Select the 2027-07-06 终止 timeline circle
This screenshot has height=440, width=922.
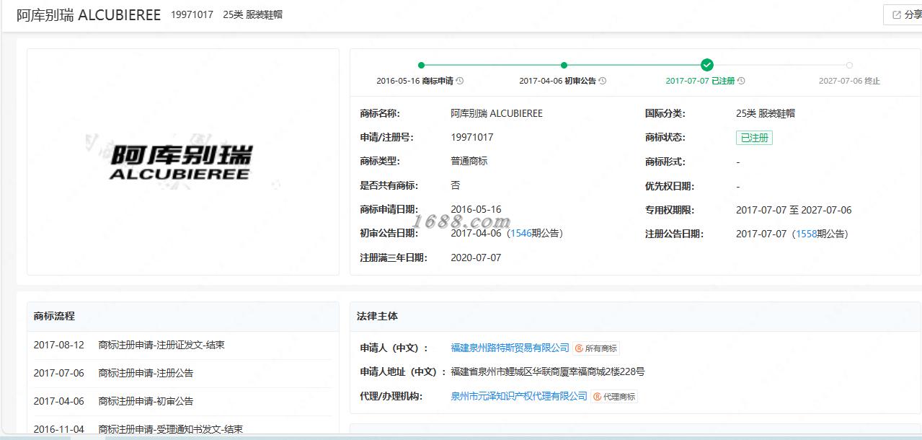coord(849,65)
